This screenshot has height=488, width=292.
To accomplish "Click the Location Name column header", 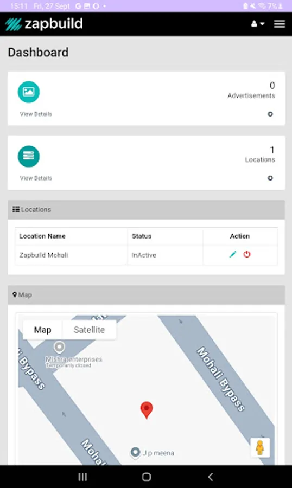I will (x=42, y=236).
